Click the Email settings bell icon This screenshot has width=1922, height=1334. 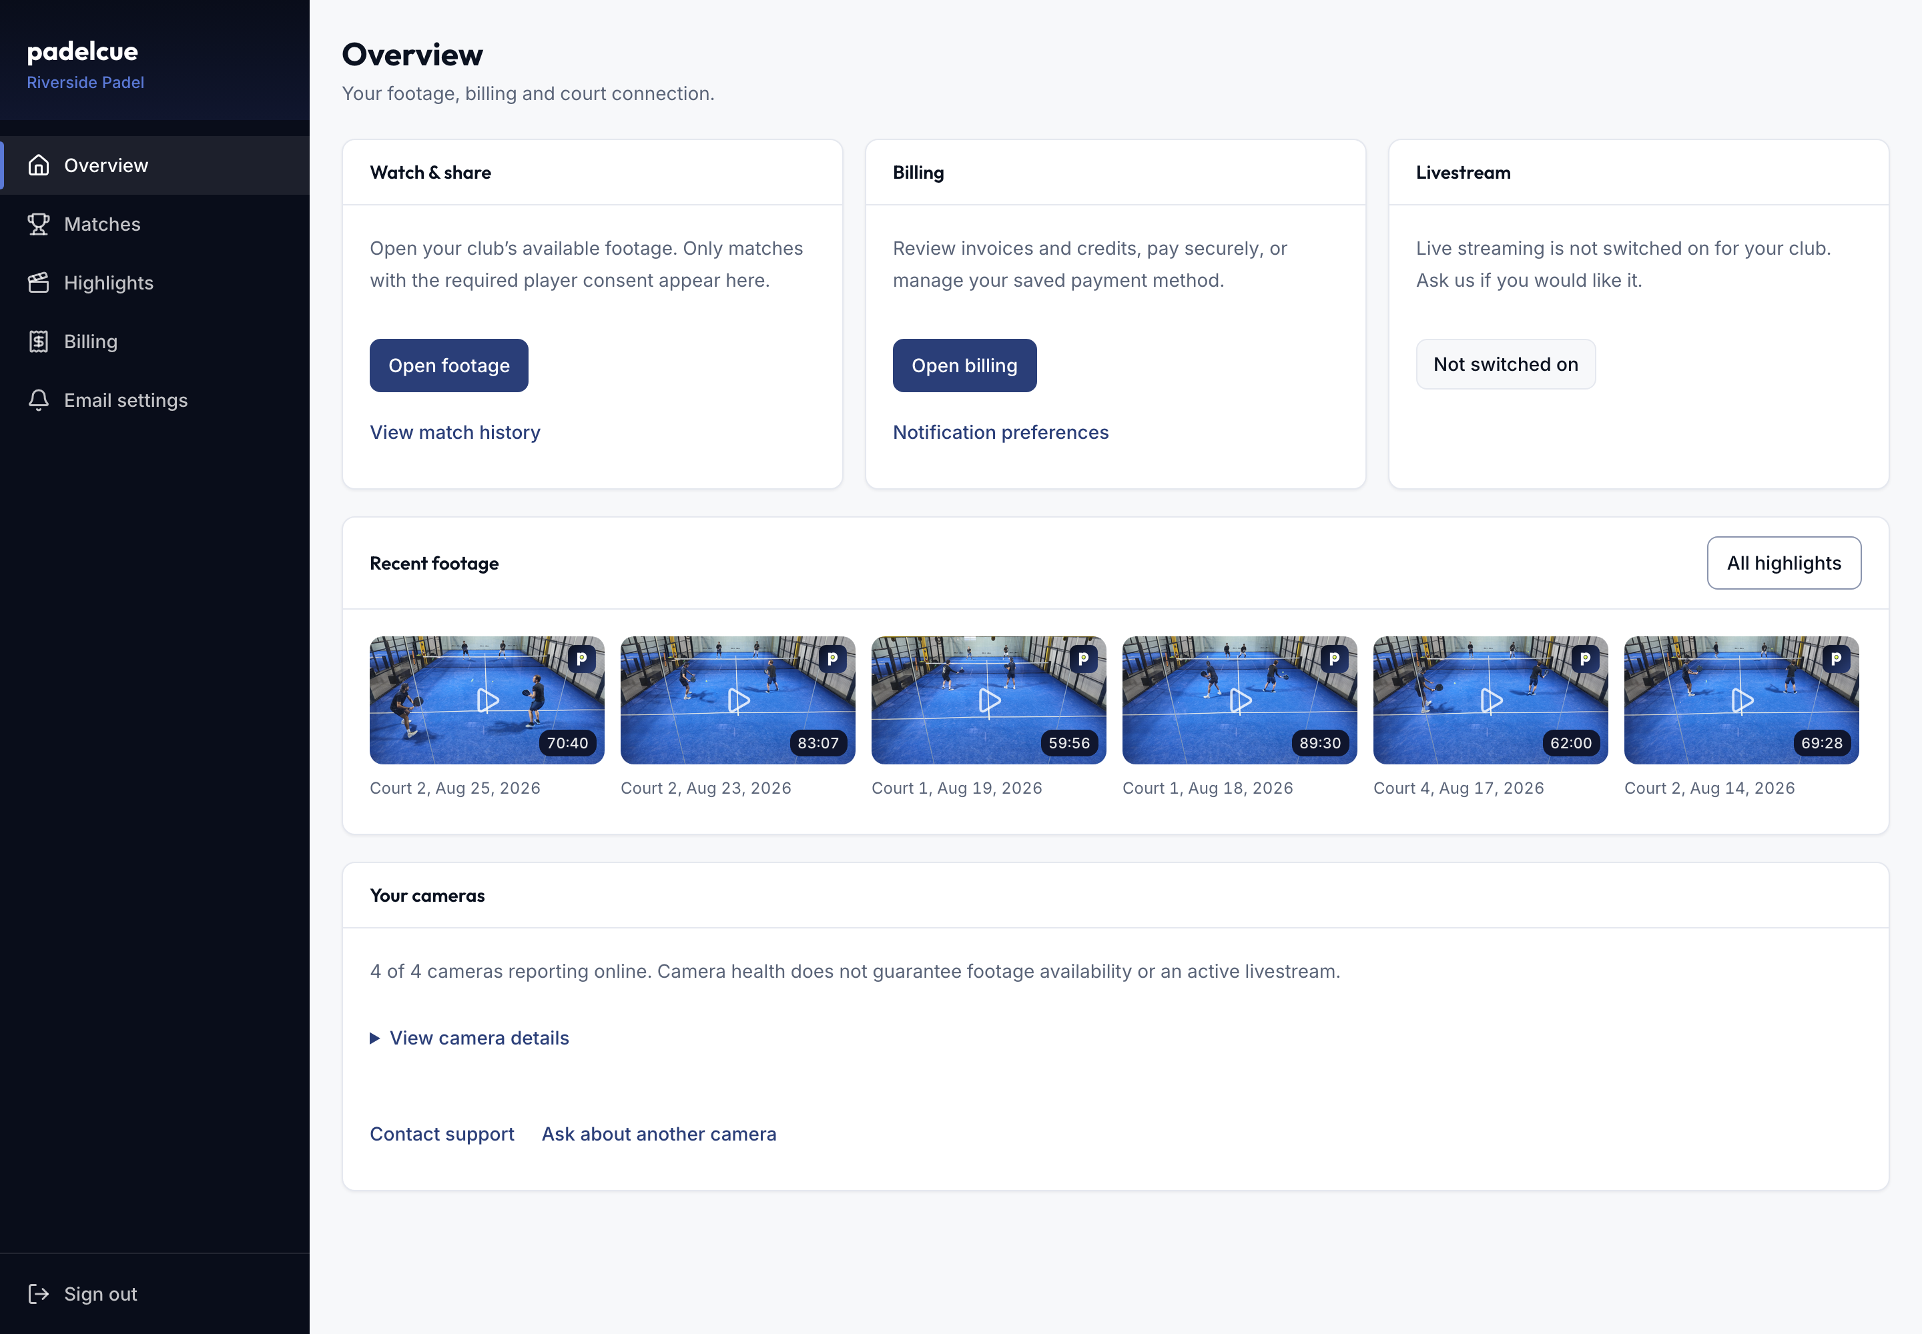click(x=39, y=400)
